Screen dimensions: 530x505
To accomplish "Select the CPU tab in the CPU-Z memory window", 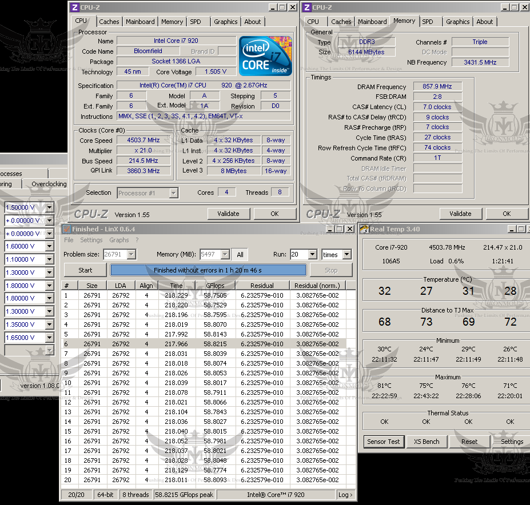I will (x=313, y=22).
